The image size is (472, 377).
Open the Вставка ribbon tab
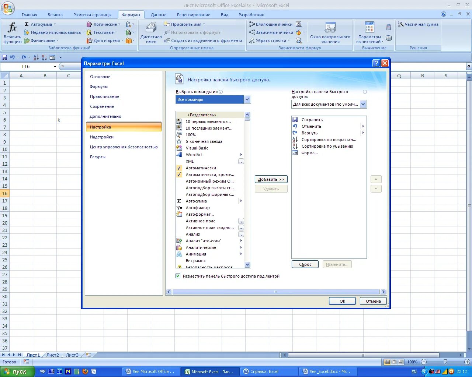[x=55, y=15]
